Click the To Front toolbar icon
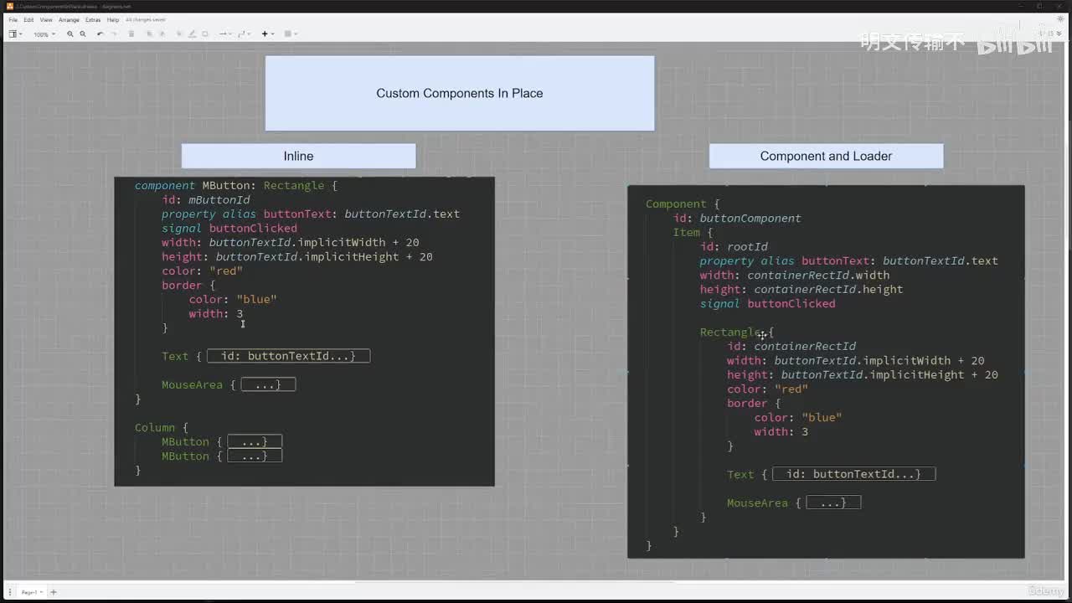This screenshot has height=603, width=1072. click(150, 33)
